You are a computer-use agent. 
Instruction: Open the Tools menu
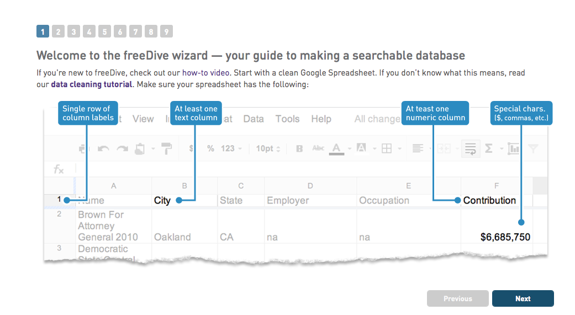pyautogui.click(x=287, y=119)
